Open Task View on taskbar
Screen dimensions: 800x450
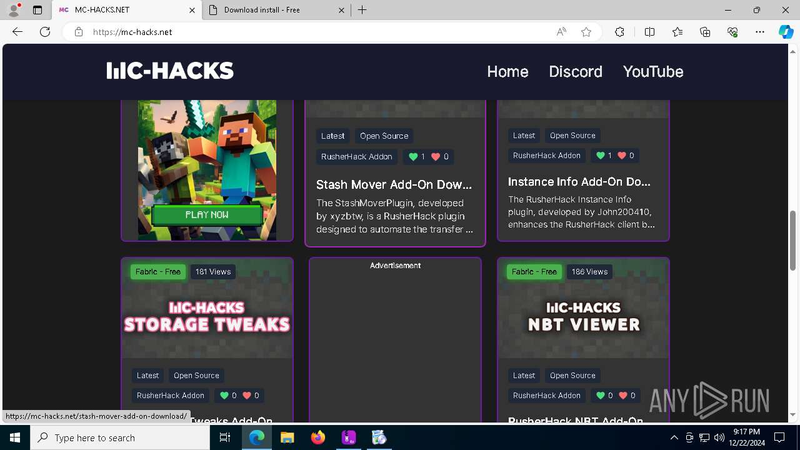(226, 437)
